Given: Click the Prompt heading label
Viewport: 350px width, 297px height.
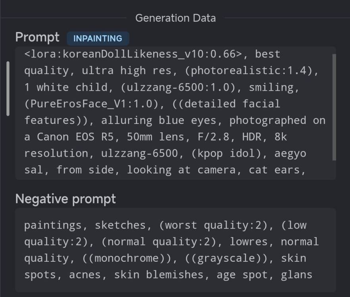Looking at the screenshot, I should [x=37, y=37].
